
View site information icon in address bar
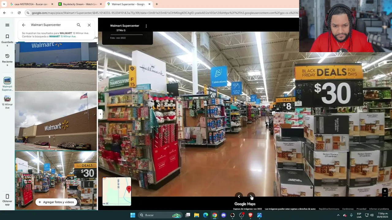coord(28,13)
